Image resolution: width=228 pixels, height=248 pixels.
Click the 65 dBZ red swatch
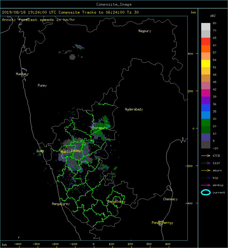206,42
